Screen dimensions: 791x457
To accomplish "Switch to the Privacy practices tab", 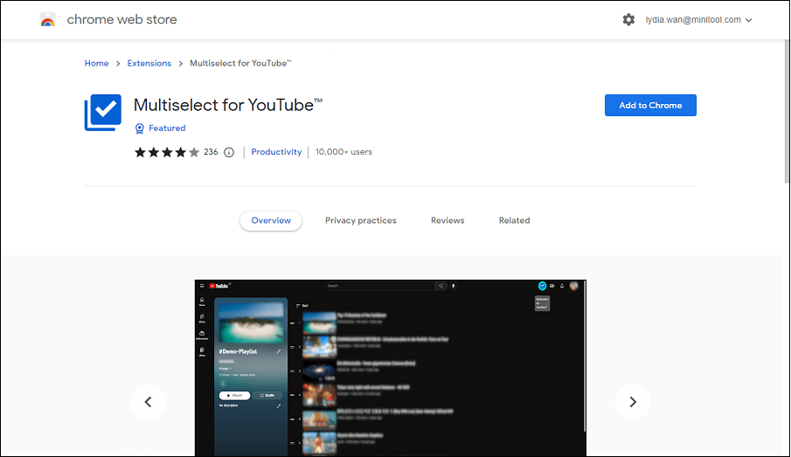I will point(361,220).
